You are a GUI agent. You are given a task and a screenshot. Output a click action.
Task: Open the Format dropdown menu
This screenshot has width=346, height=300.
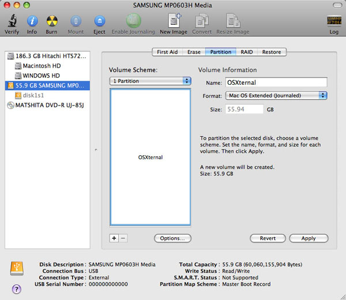276,96
